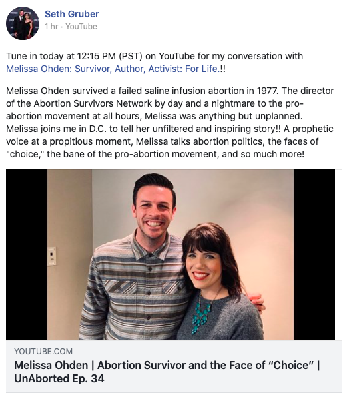
Task: Open the YouTube video preview thumbnail
Action: click(x=171, y=254)
